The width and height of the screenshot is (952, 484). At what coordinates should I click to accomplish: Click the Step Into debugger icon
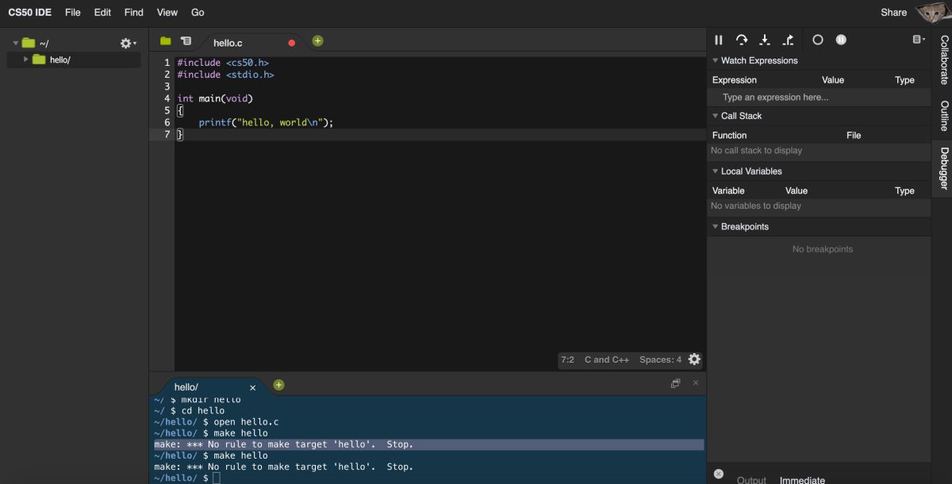[765, 40]
